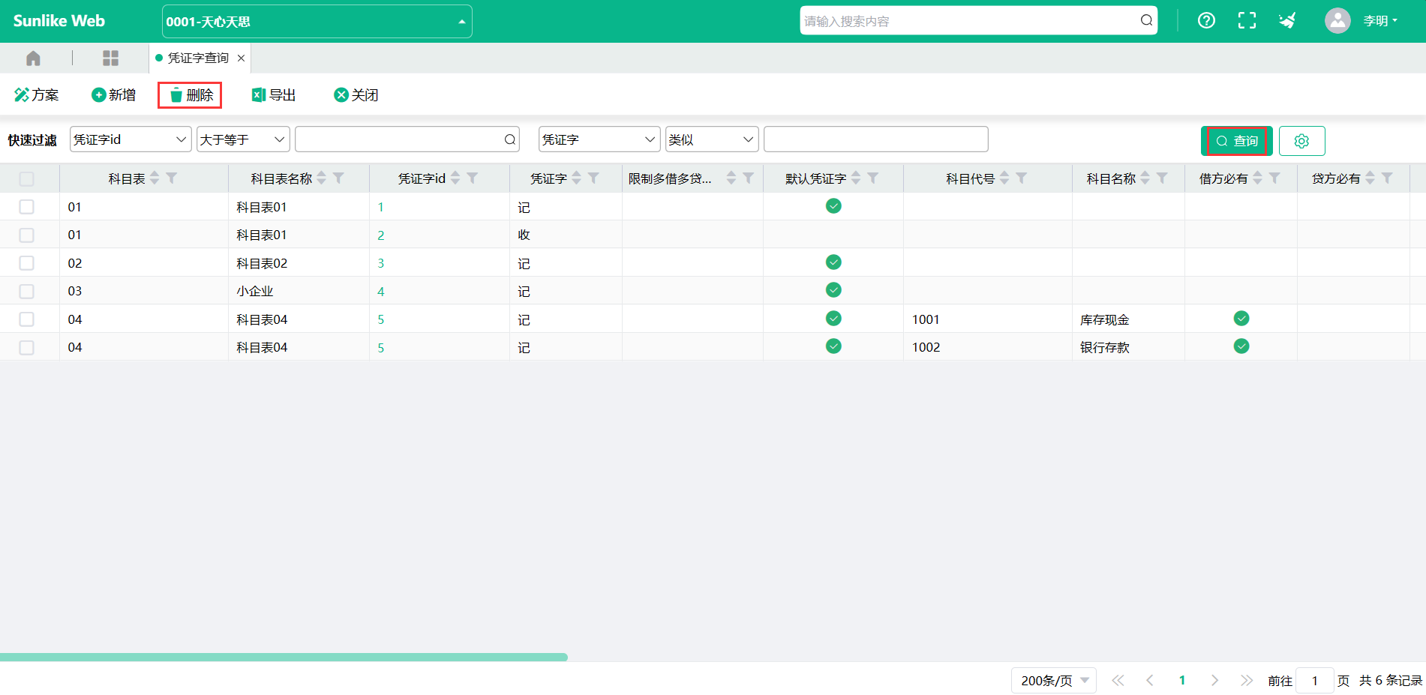1426x695 pixels.
Task: Click the clear cache broom icon
Action: [x=1287, y=20]
